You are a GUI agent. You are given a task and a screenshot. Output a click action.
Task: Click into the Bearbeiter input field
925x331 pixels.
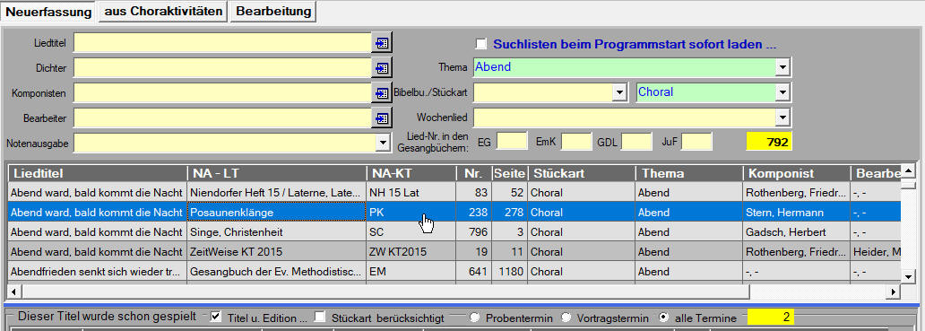223,118
